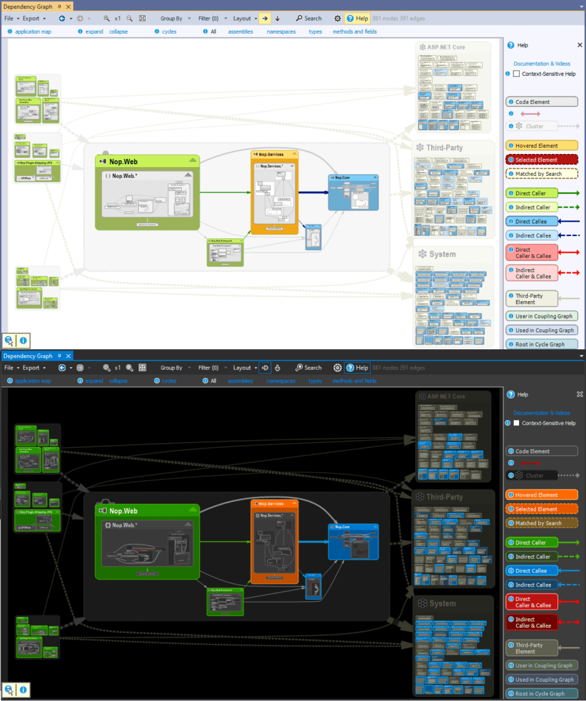Click the info icon at the light-theme graph's bottom-left corner

[23, 341]
